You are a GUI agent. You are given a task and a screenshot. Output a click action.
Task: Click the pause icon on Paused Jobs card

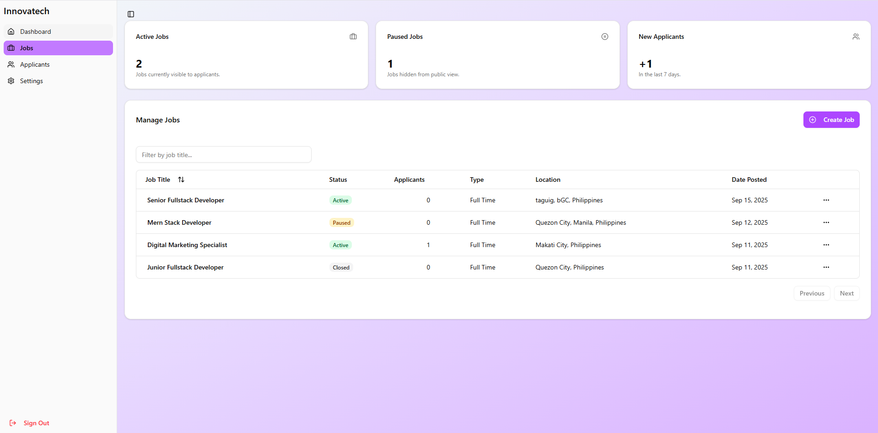pos(605,37)
